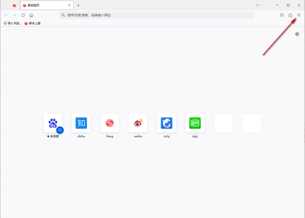Reload the current page

[x=23, y=15]
